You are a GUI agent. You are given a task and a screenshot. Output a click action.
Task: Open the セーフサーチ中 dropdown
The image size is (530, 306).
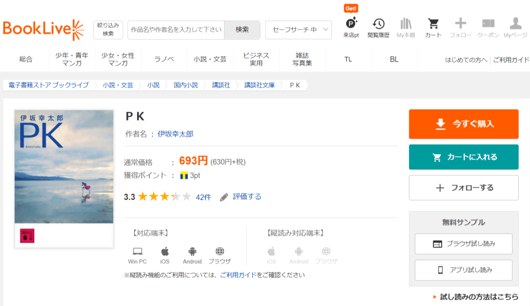pos(299,30)
